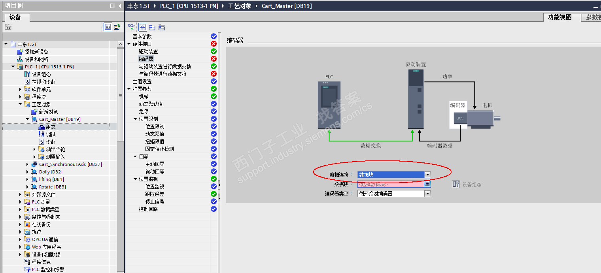
Task: Click the monitor glasses icon in configuration toolbar
Action: [131, 27]
